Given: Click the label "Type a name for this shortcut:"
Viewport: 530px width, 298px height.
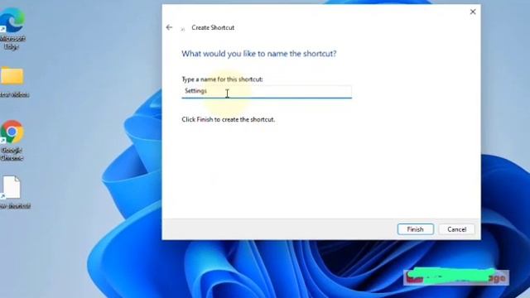Looking at the screenshot, I should tap(223, 79).
